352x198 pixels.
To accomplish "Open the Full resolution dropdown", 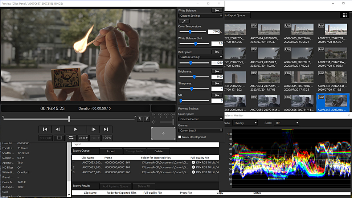I will click(x=95, y=138).
